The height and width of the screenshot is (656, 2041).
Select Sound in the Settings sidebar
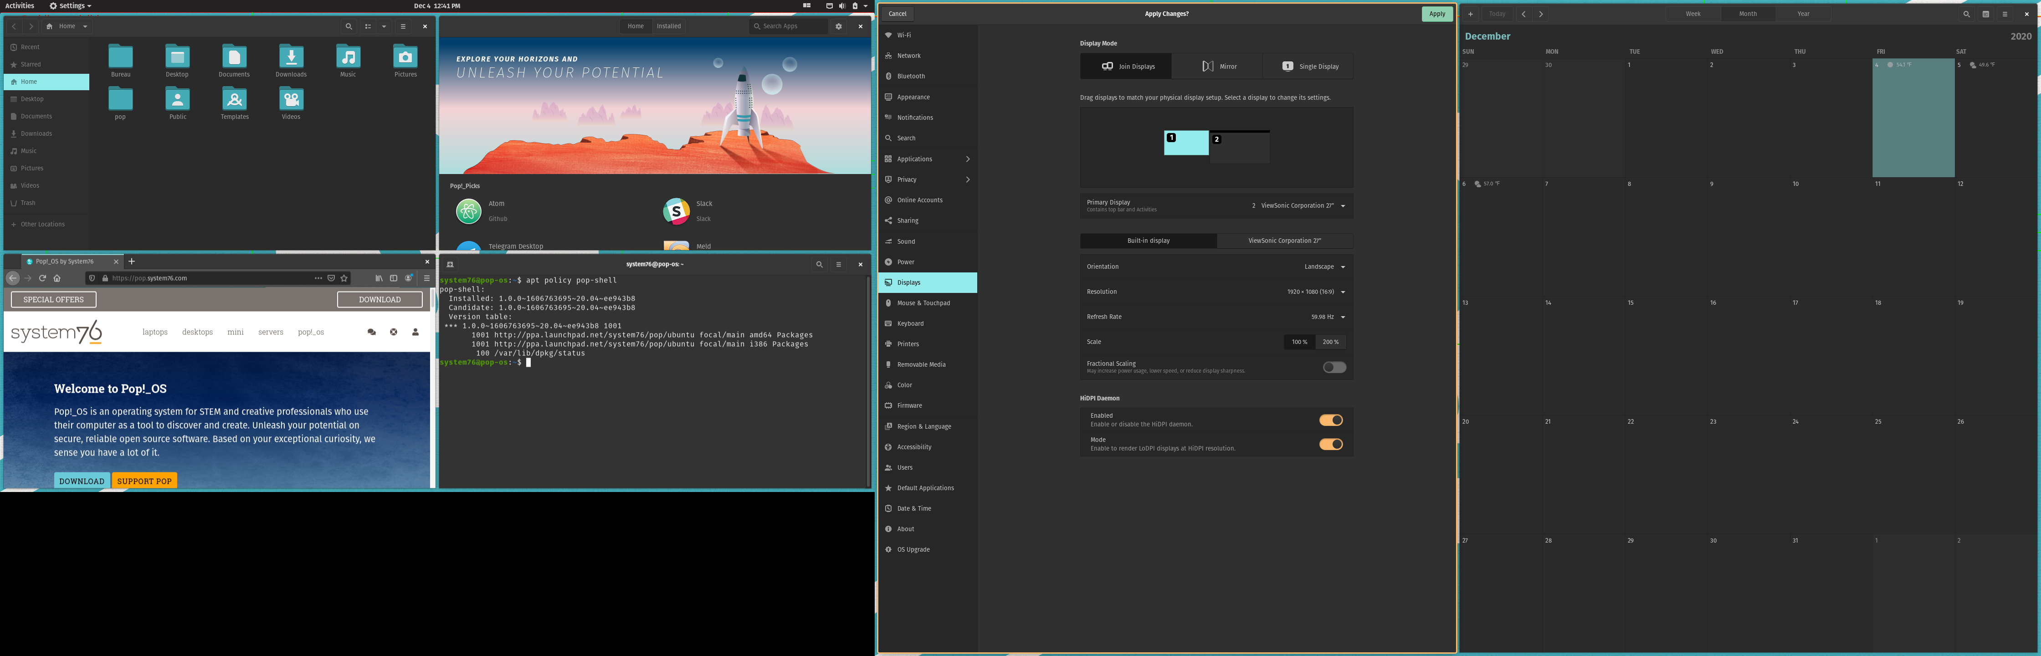pyautogui.click(x=907, y=241)
